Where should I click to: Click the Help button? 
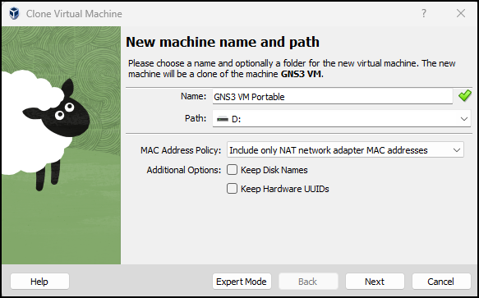pyautogui.click(x=39, y=282)
